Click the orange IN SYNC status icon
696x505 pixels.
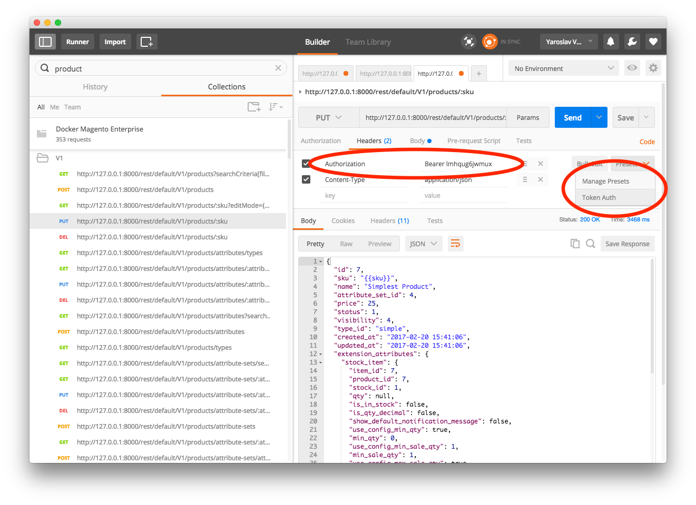pyautogui.click(x=489, y=41)
